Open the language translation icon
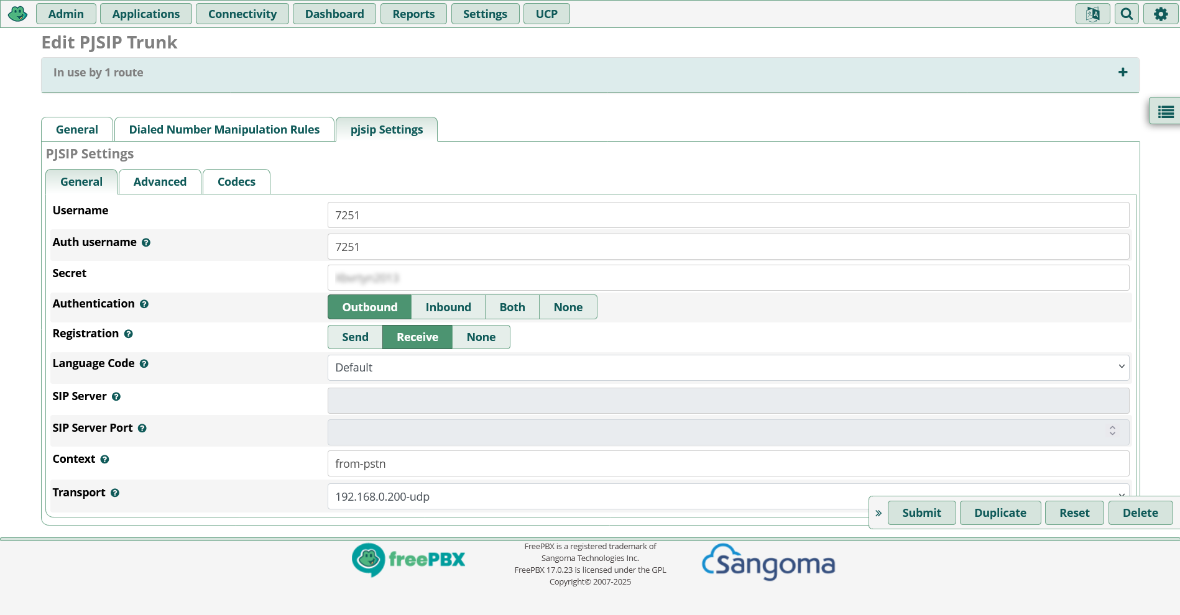 [1092, 14]
